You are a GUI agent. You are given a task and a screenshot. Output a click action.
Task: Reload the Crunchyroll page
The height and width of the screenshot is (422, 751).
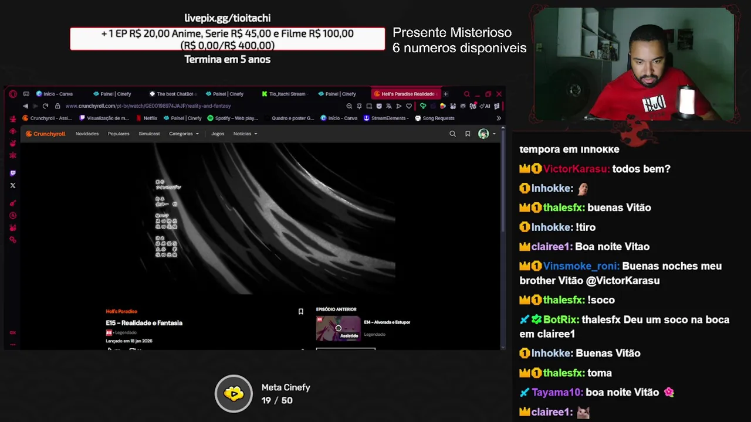(x=45, y=106)
